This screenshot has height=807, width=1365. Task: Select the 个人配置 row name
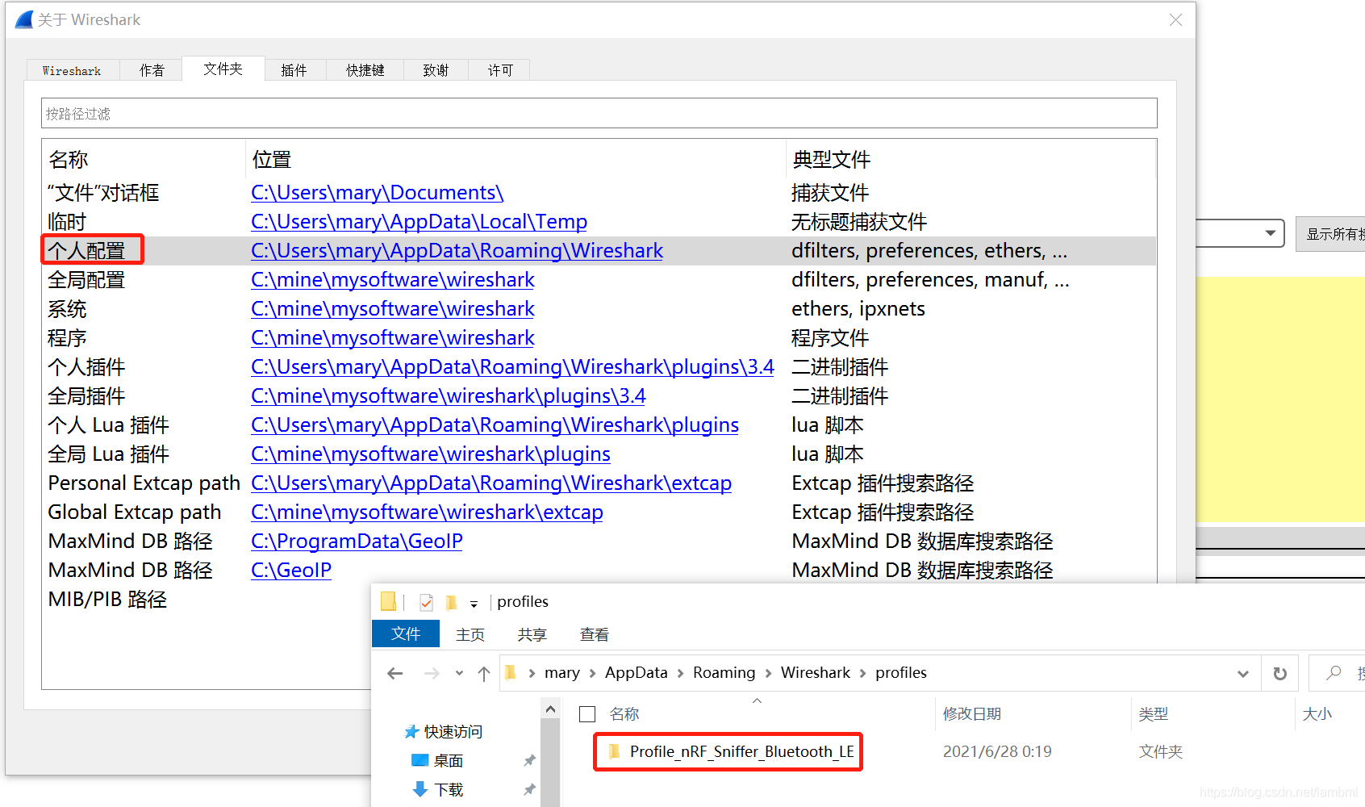point(86,251)
